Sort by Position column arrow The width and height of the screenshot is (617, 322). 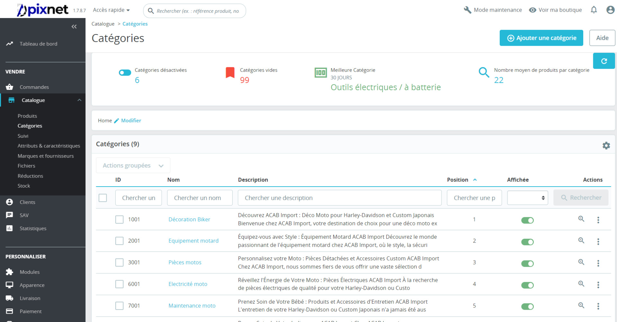pos(475,180)
